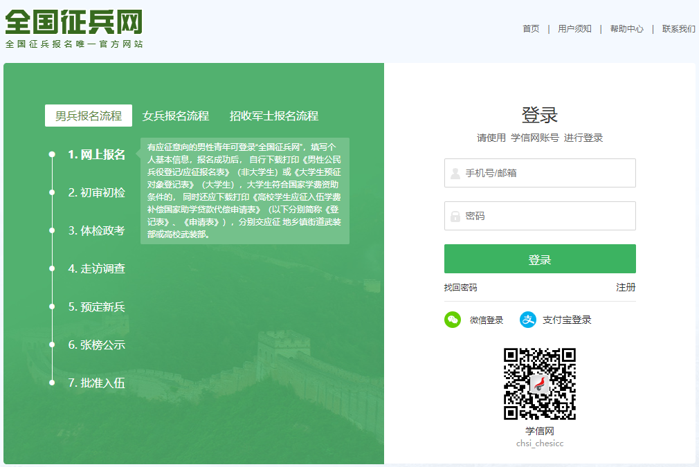Click the 注册 registration link

(x=626, y=287)
